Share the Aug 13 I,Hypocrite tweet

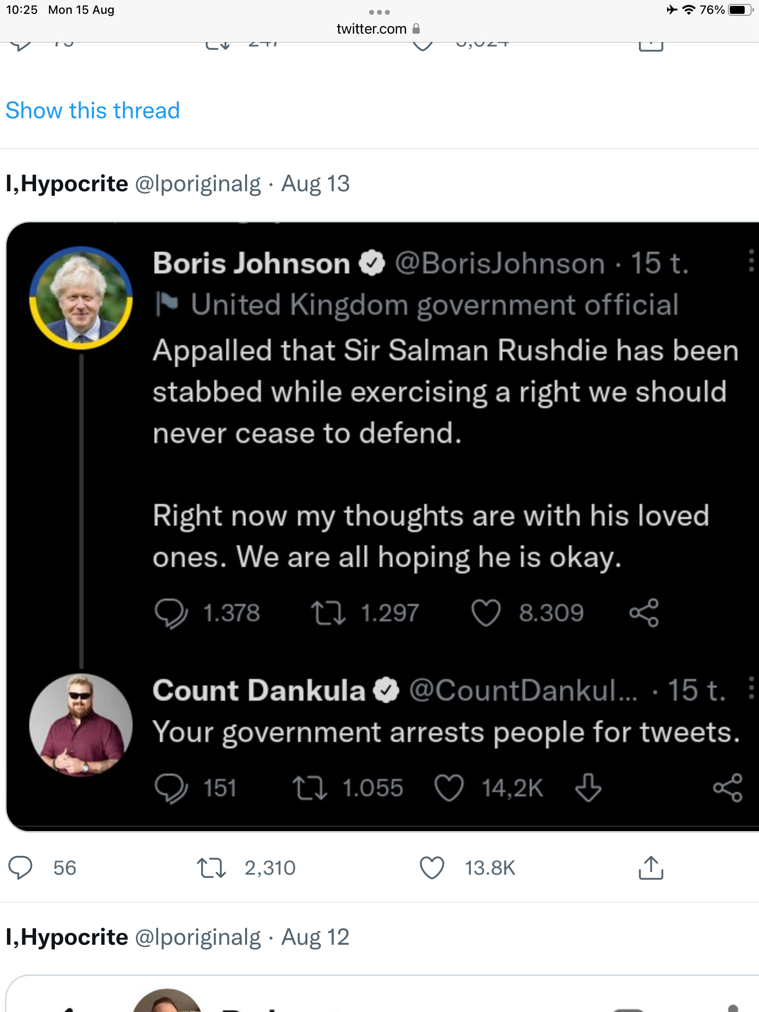[651, 868]
